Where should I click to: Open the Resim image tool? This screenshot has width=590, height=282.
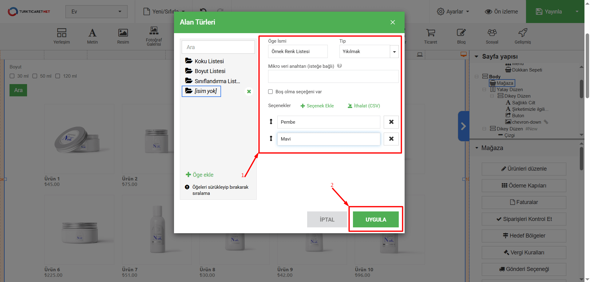[x=123, y=33]
